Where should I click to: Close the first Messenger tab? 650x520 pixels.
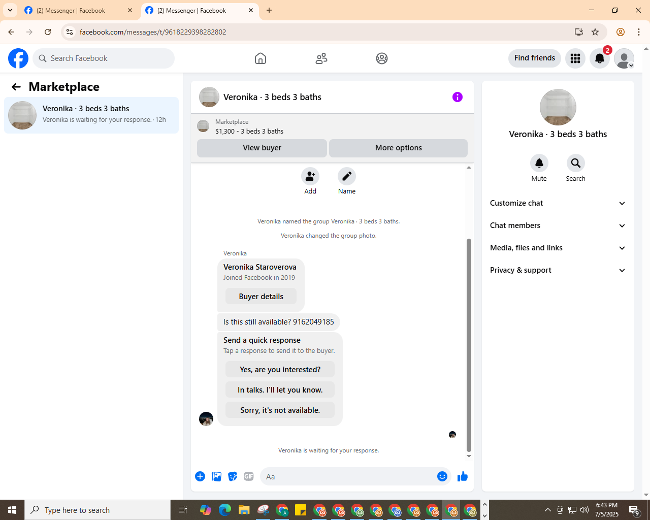click(x=130, y=10)
